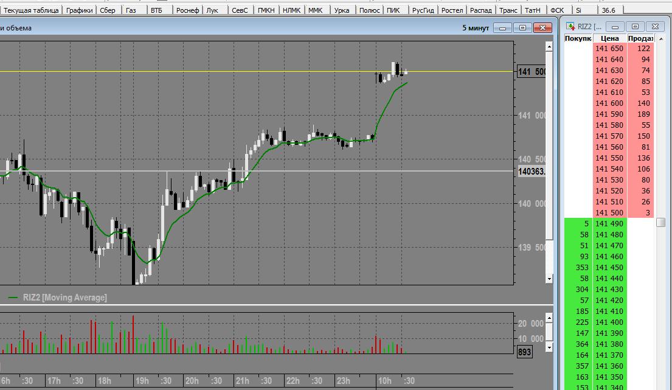Screen dimensions: 672x390
Task: Click the 122 sell volume cell
Action: coord(640,49)
